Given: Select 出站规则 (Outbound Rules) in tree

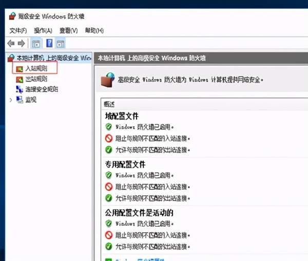Looking at the screenshot, I should (x=36, y=78).
